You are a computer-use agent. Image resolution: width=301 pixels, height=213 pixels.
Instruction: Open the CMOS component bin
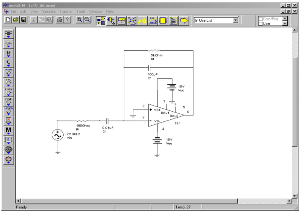(x=9, y=91)
